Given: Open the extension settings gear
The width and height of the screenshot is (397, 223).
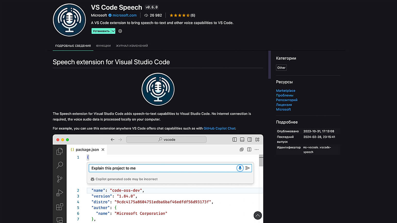Looking at the screenshot, I should pos(120,31).
